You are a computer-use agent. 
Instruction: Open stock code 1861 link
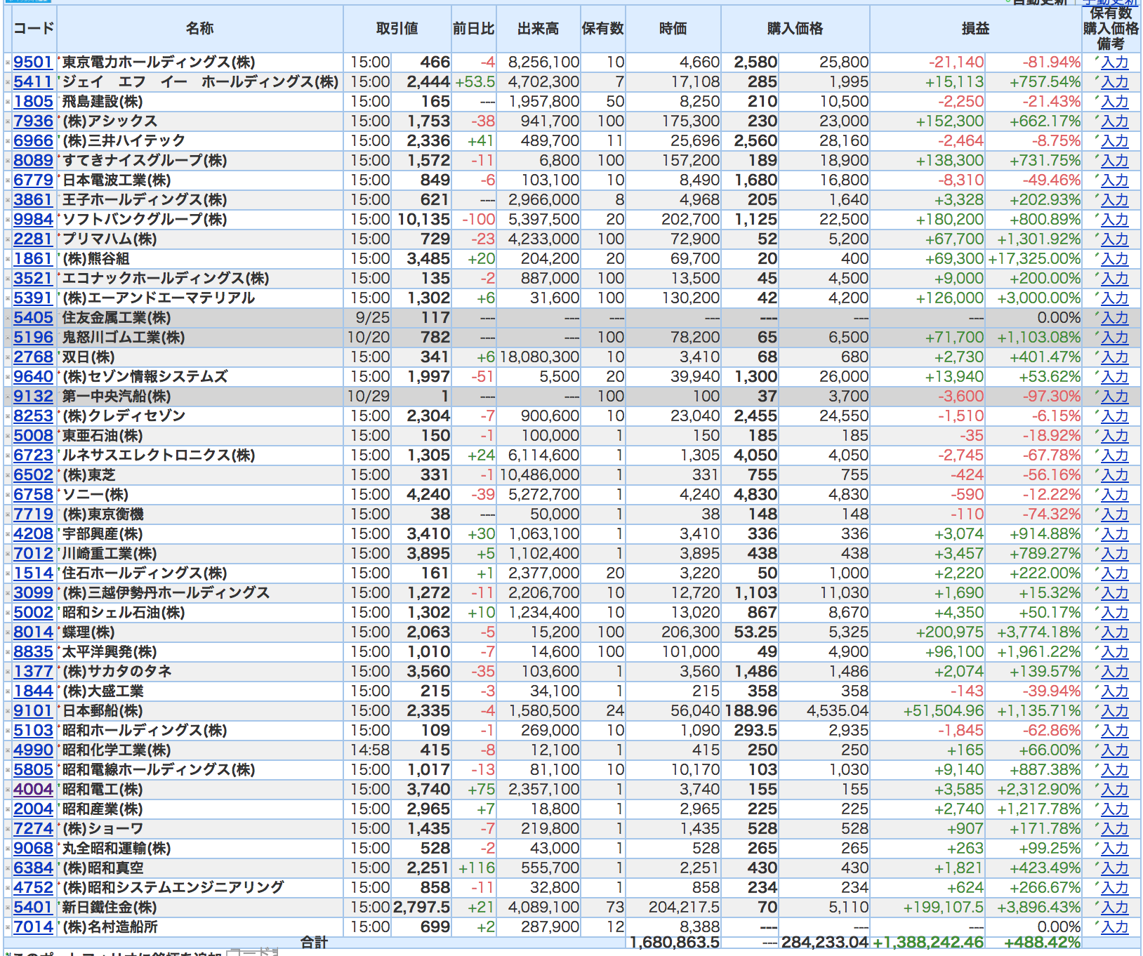click(33, 259)
